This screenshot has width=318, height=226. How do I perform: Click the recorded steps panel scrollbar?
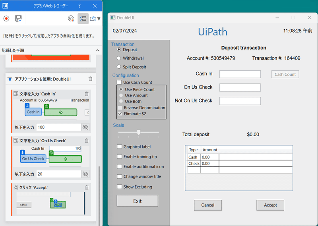(x=99, y=195)
